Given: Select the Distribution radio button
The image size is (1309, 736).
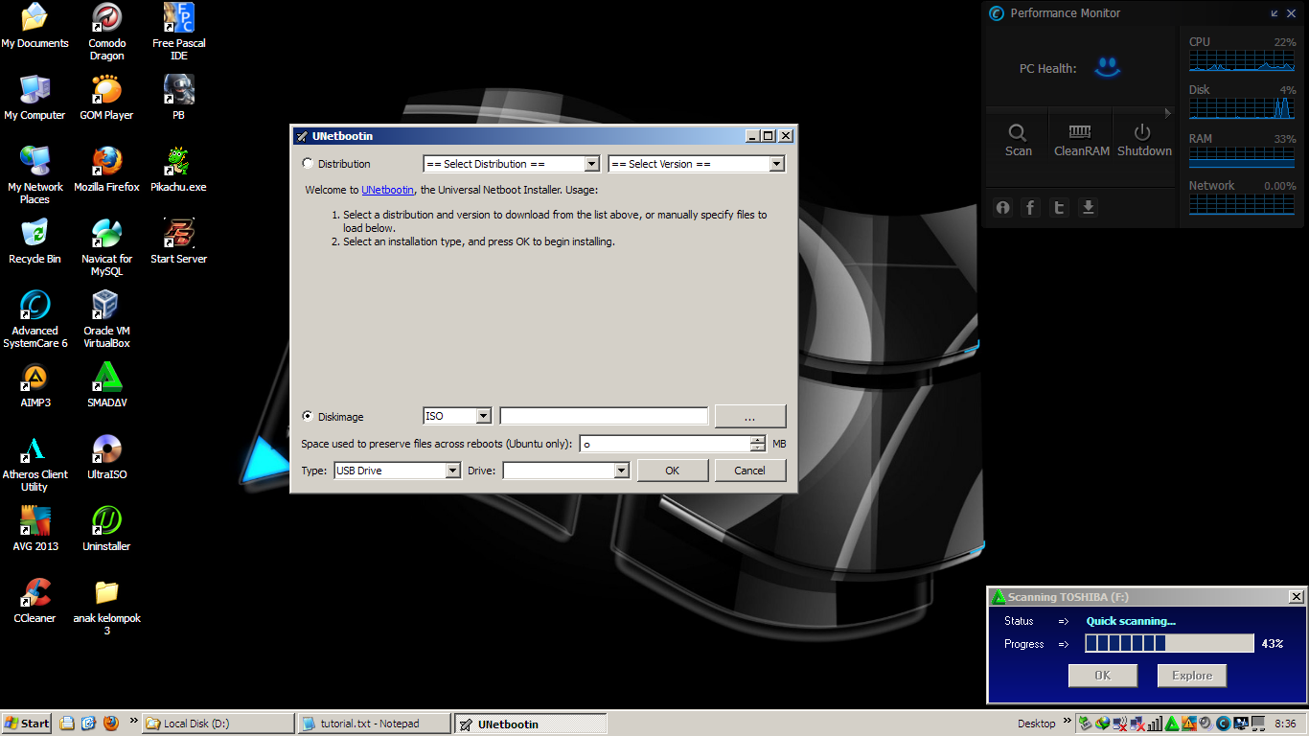Looking at the screenshot, I should pos(307,164).
